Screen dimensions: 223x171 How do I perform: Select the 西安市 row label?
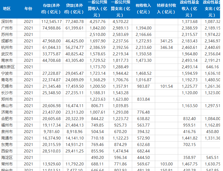click(x=7, y=151)
